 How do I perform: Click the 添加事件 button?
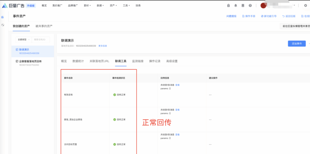(x=296, y=44)
